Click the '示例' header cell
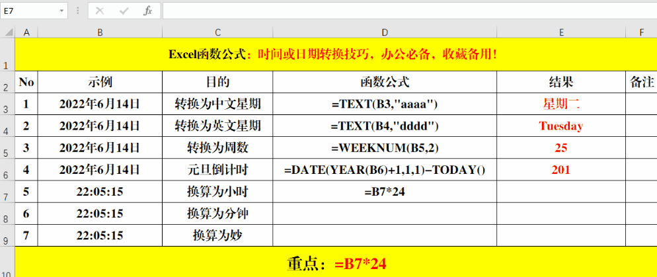This screenshot has height=277, width=657. 100,82
